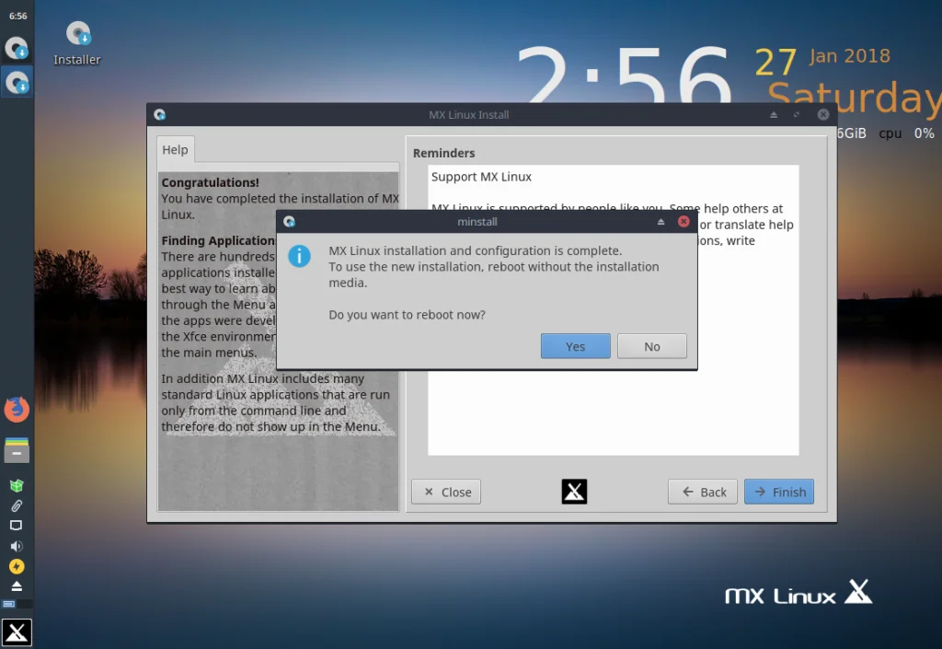Click the MX logo in installer footer

point(574,492)
